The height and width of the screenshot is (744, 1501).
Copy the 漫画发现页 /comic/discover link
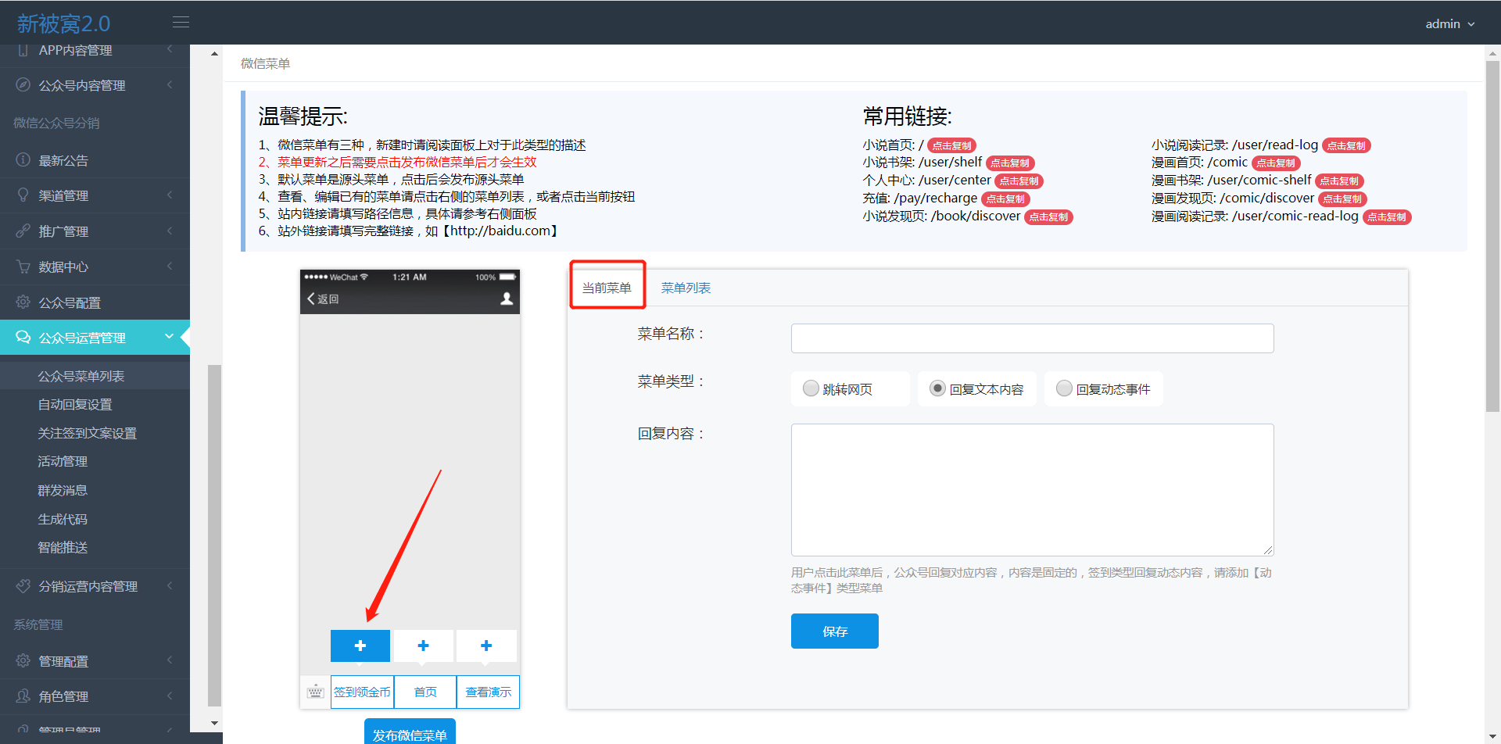pos(1342,199)
